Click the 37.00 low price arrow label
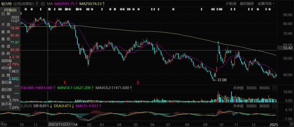Viewport: 294px width, 127px height. pyautogui.click(x=219, y=80)
